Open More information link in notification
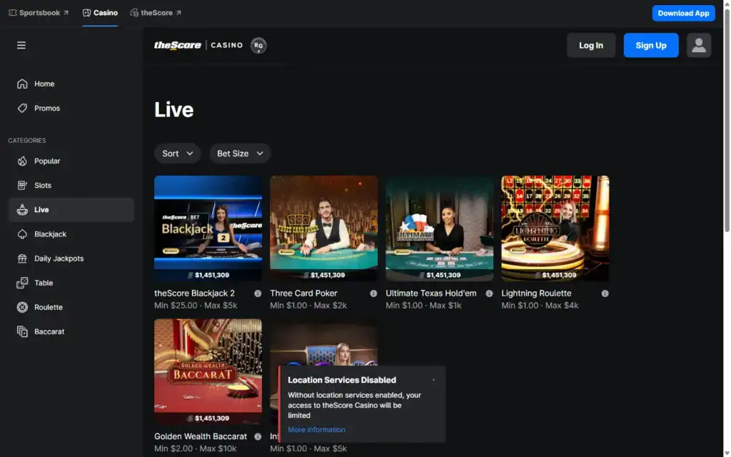731x457 pixels. point(316,429)
